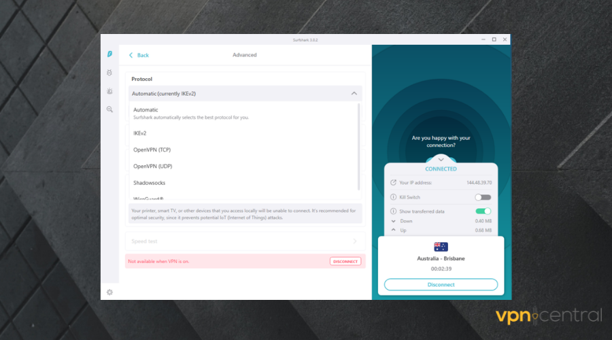Click the large Disconnect button under Australia - Brisbane
This screenshot has height=340, width=612.
click(441, 284)
